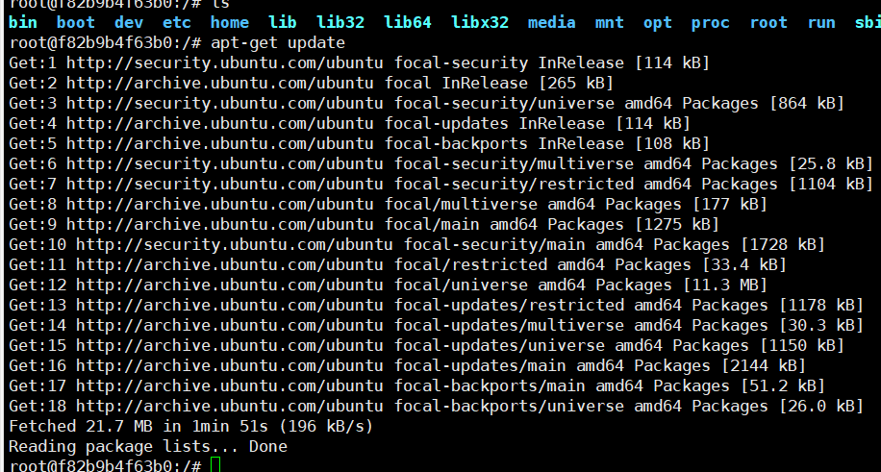Click the 'Fetched 21.7 MB' summary line
The image size is (881, 472).
191,427
